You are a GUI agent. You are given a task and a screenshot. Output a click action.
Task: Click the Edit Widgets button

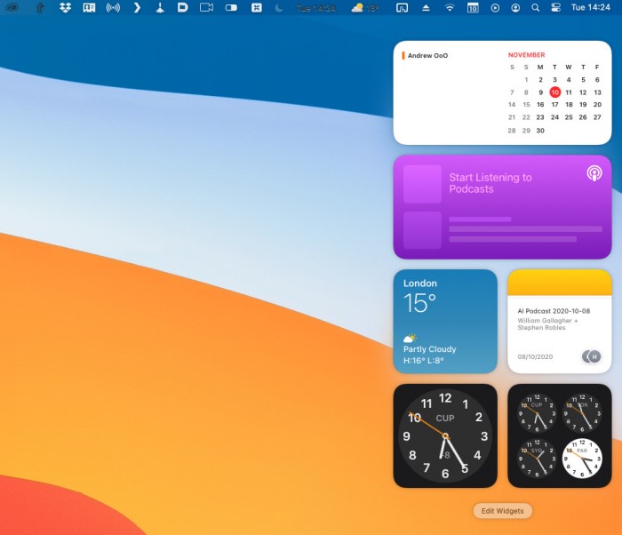(x=502, y=511)
